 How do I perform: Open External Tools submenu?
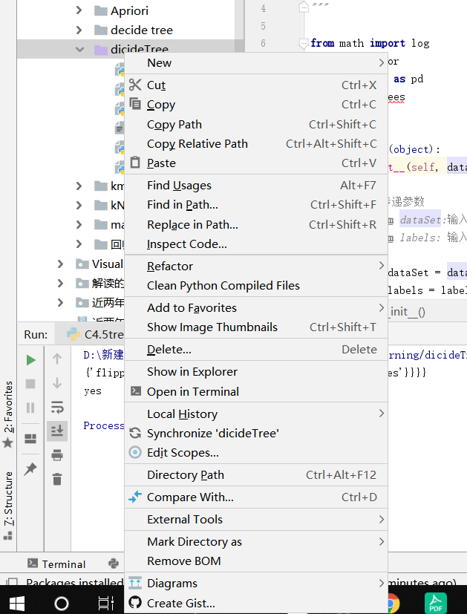(256, 519)
